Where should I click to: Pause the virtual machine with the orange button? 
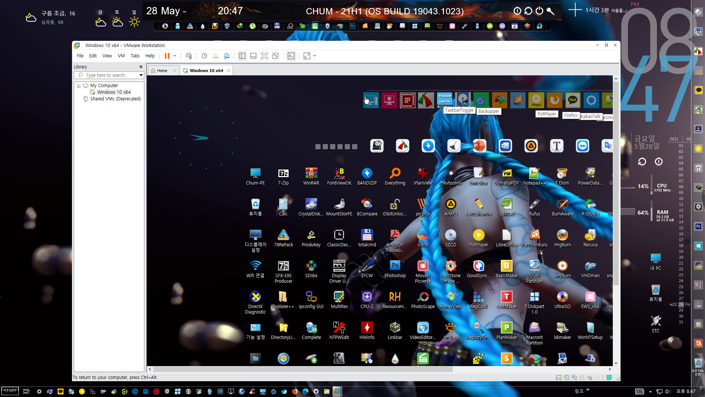click(x=167, y=56)
